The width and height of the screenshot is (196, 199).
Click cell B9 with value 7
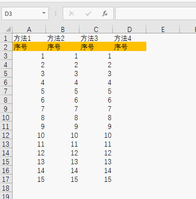coord(63,109)
